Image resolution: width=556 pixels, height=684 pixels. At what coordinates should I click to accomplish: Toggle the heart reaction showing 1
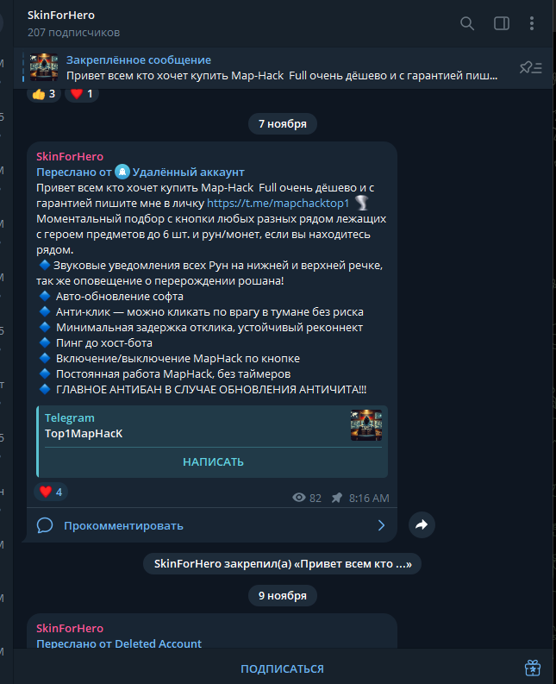[82, 94]
